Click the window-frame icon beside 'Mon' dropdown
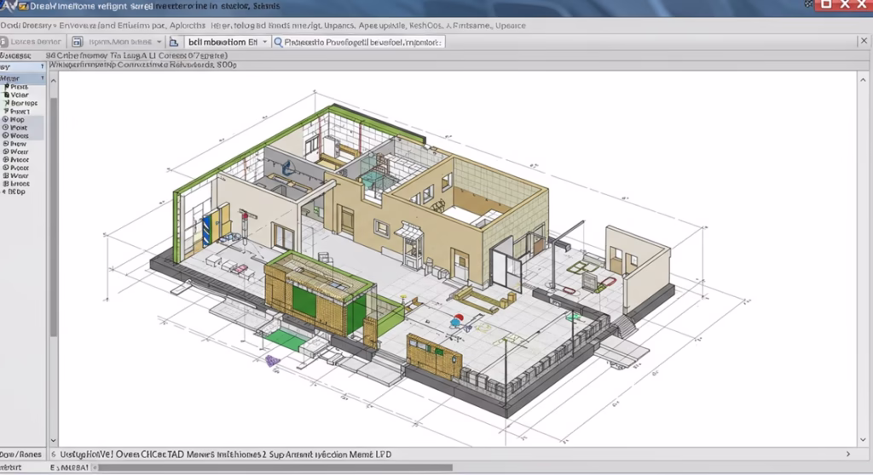This screenshot has width=873, height=475. click(78, 42)
